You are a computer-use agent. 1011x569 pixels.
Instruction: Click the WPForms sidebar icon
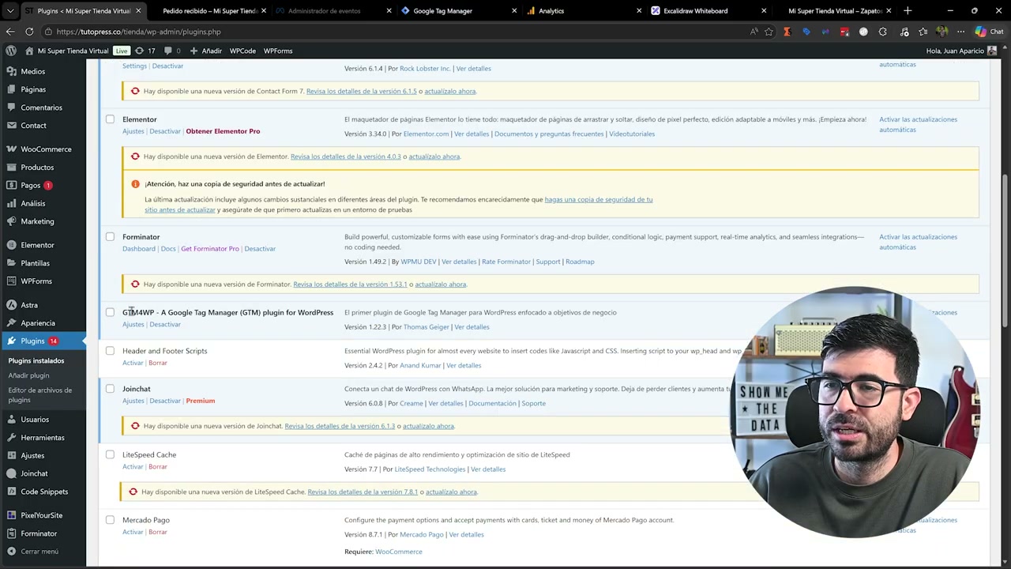[x=11, y=281]
